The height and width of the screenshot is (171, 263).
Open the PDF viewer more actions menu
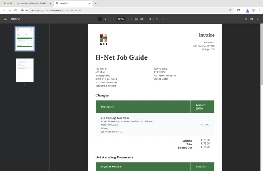tap(258, 19)
